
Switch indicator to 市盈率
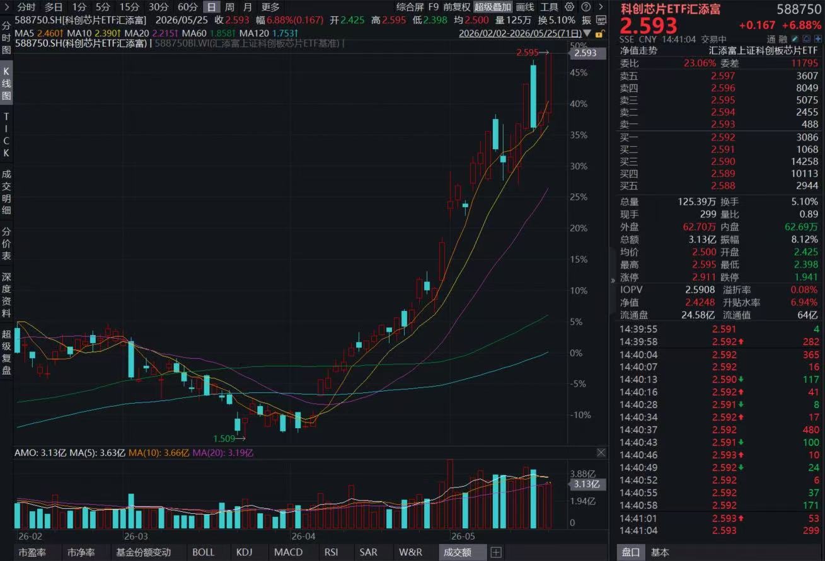click(x=32, y=552)
